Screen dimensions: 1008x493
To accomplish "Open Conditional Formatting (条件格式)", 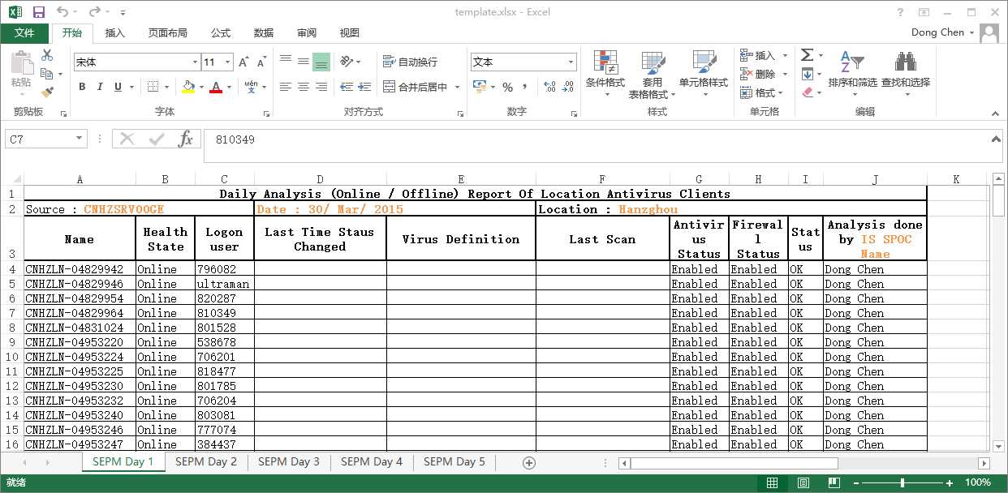I will click(605, 75).
